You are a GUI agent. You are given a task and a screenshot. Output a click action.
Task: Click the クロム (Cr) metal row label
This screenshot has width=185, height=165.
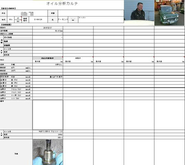click(16, 89)
